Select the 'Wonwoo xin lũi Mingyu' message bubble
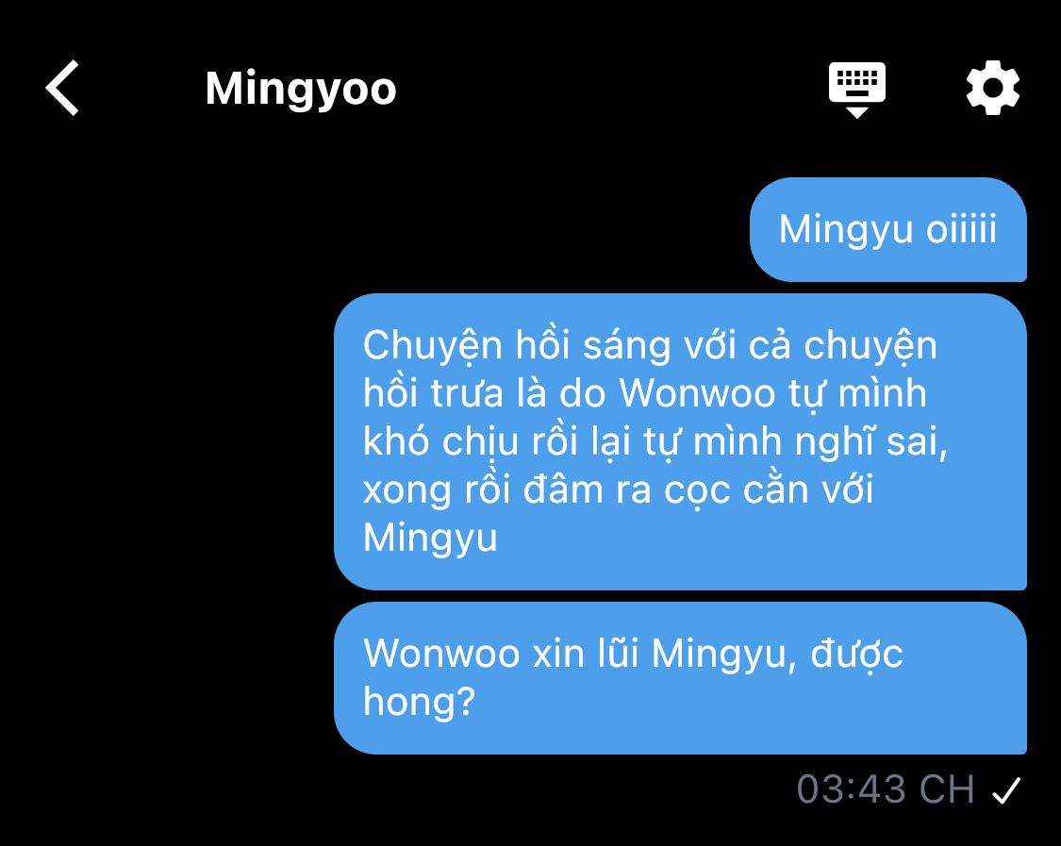Screen dimensions: 1061x846 [680, 677]
